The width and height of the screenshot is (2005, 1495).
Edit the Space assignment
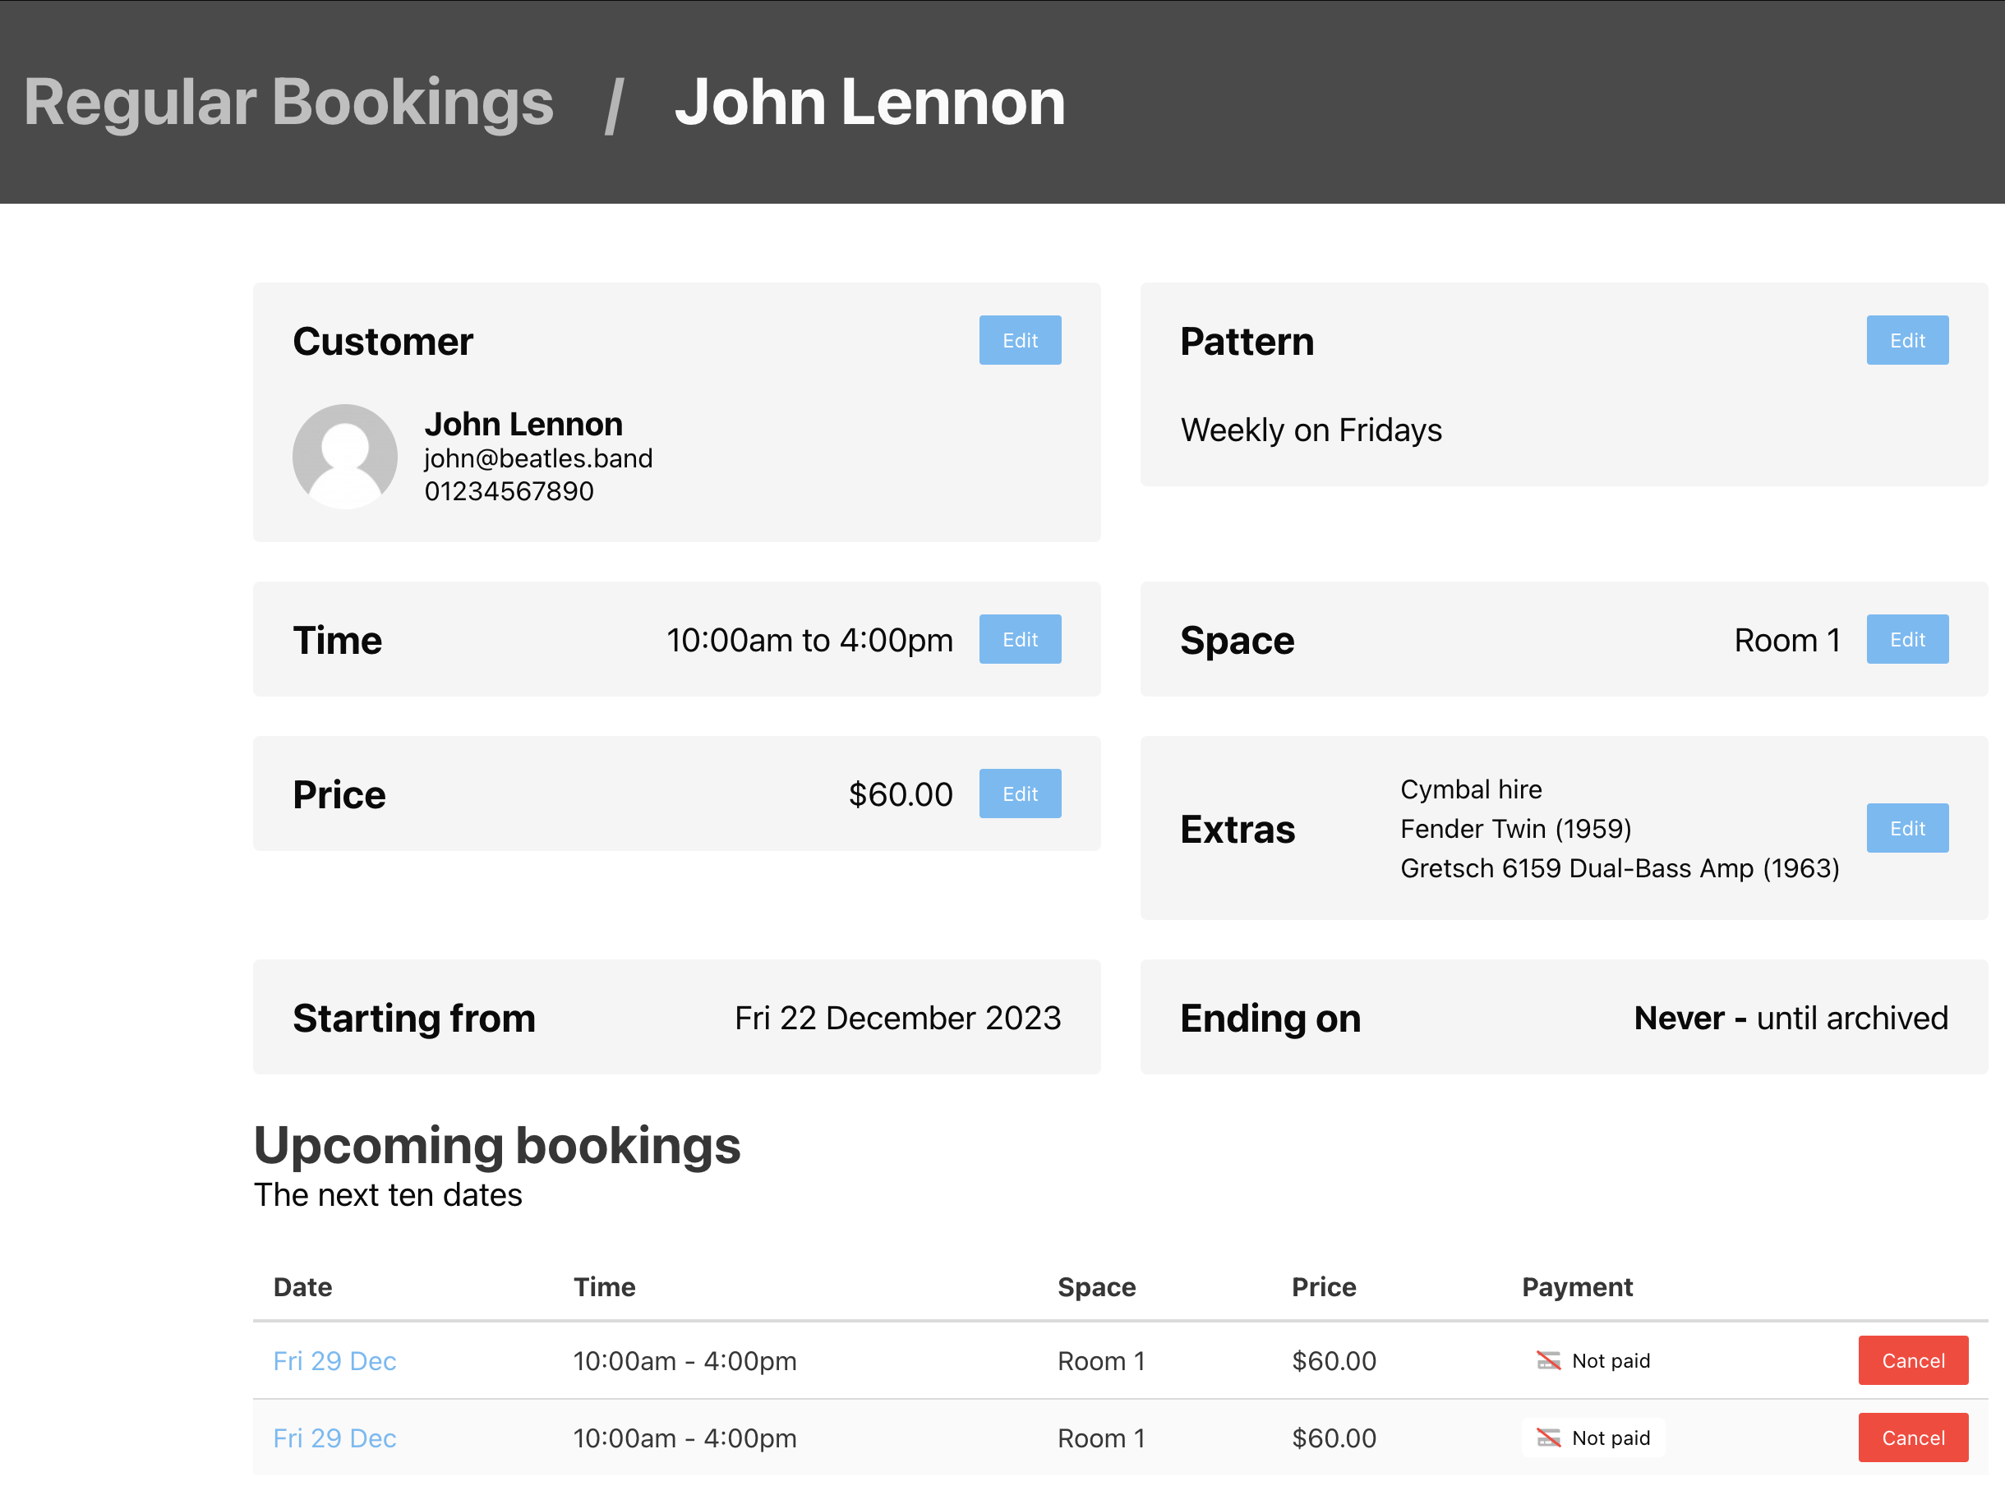tap(1906, 639)
